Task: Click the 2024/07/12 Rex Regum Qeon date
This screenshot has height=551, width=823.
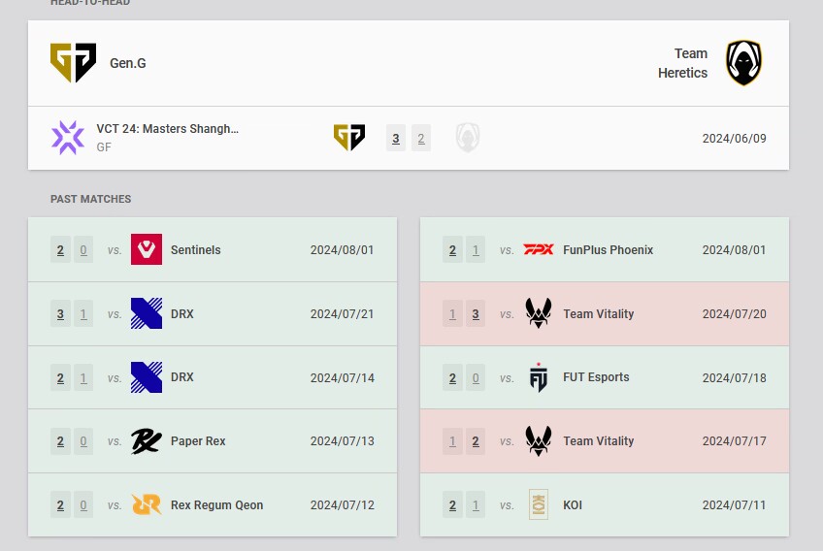Action: [342, 504]
